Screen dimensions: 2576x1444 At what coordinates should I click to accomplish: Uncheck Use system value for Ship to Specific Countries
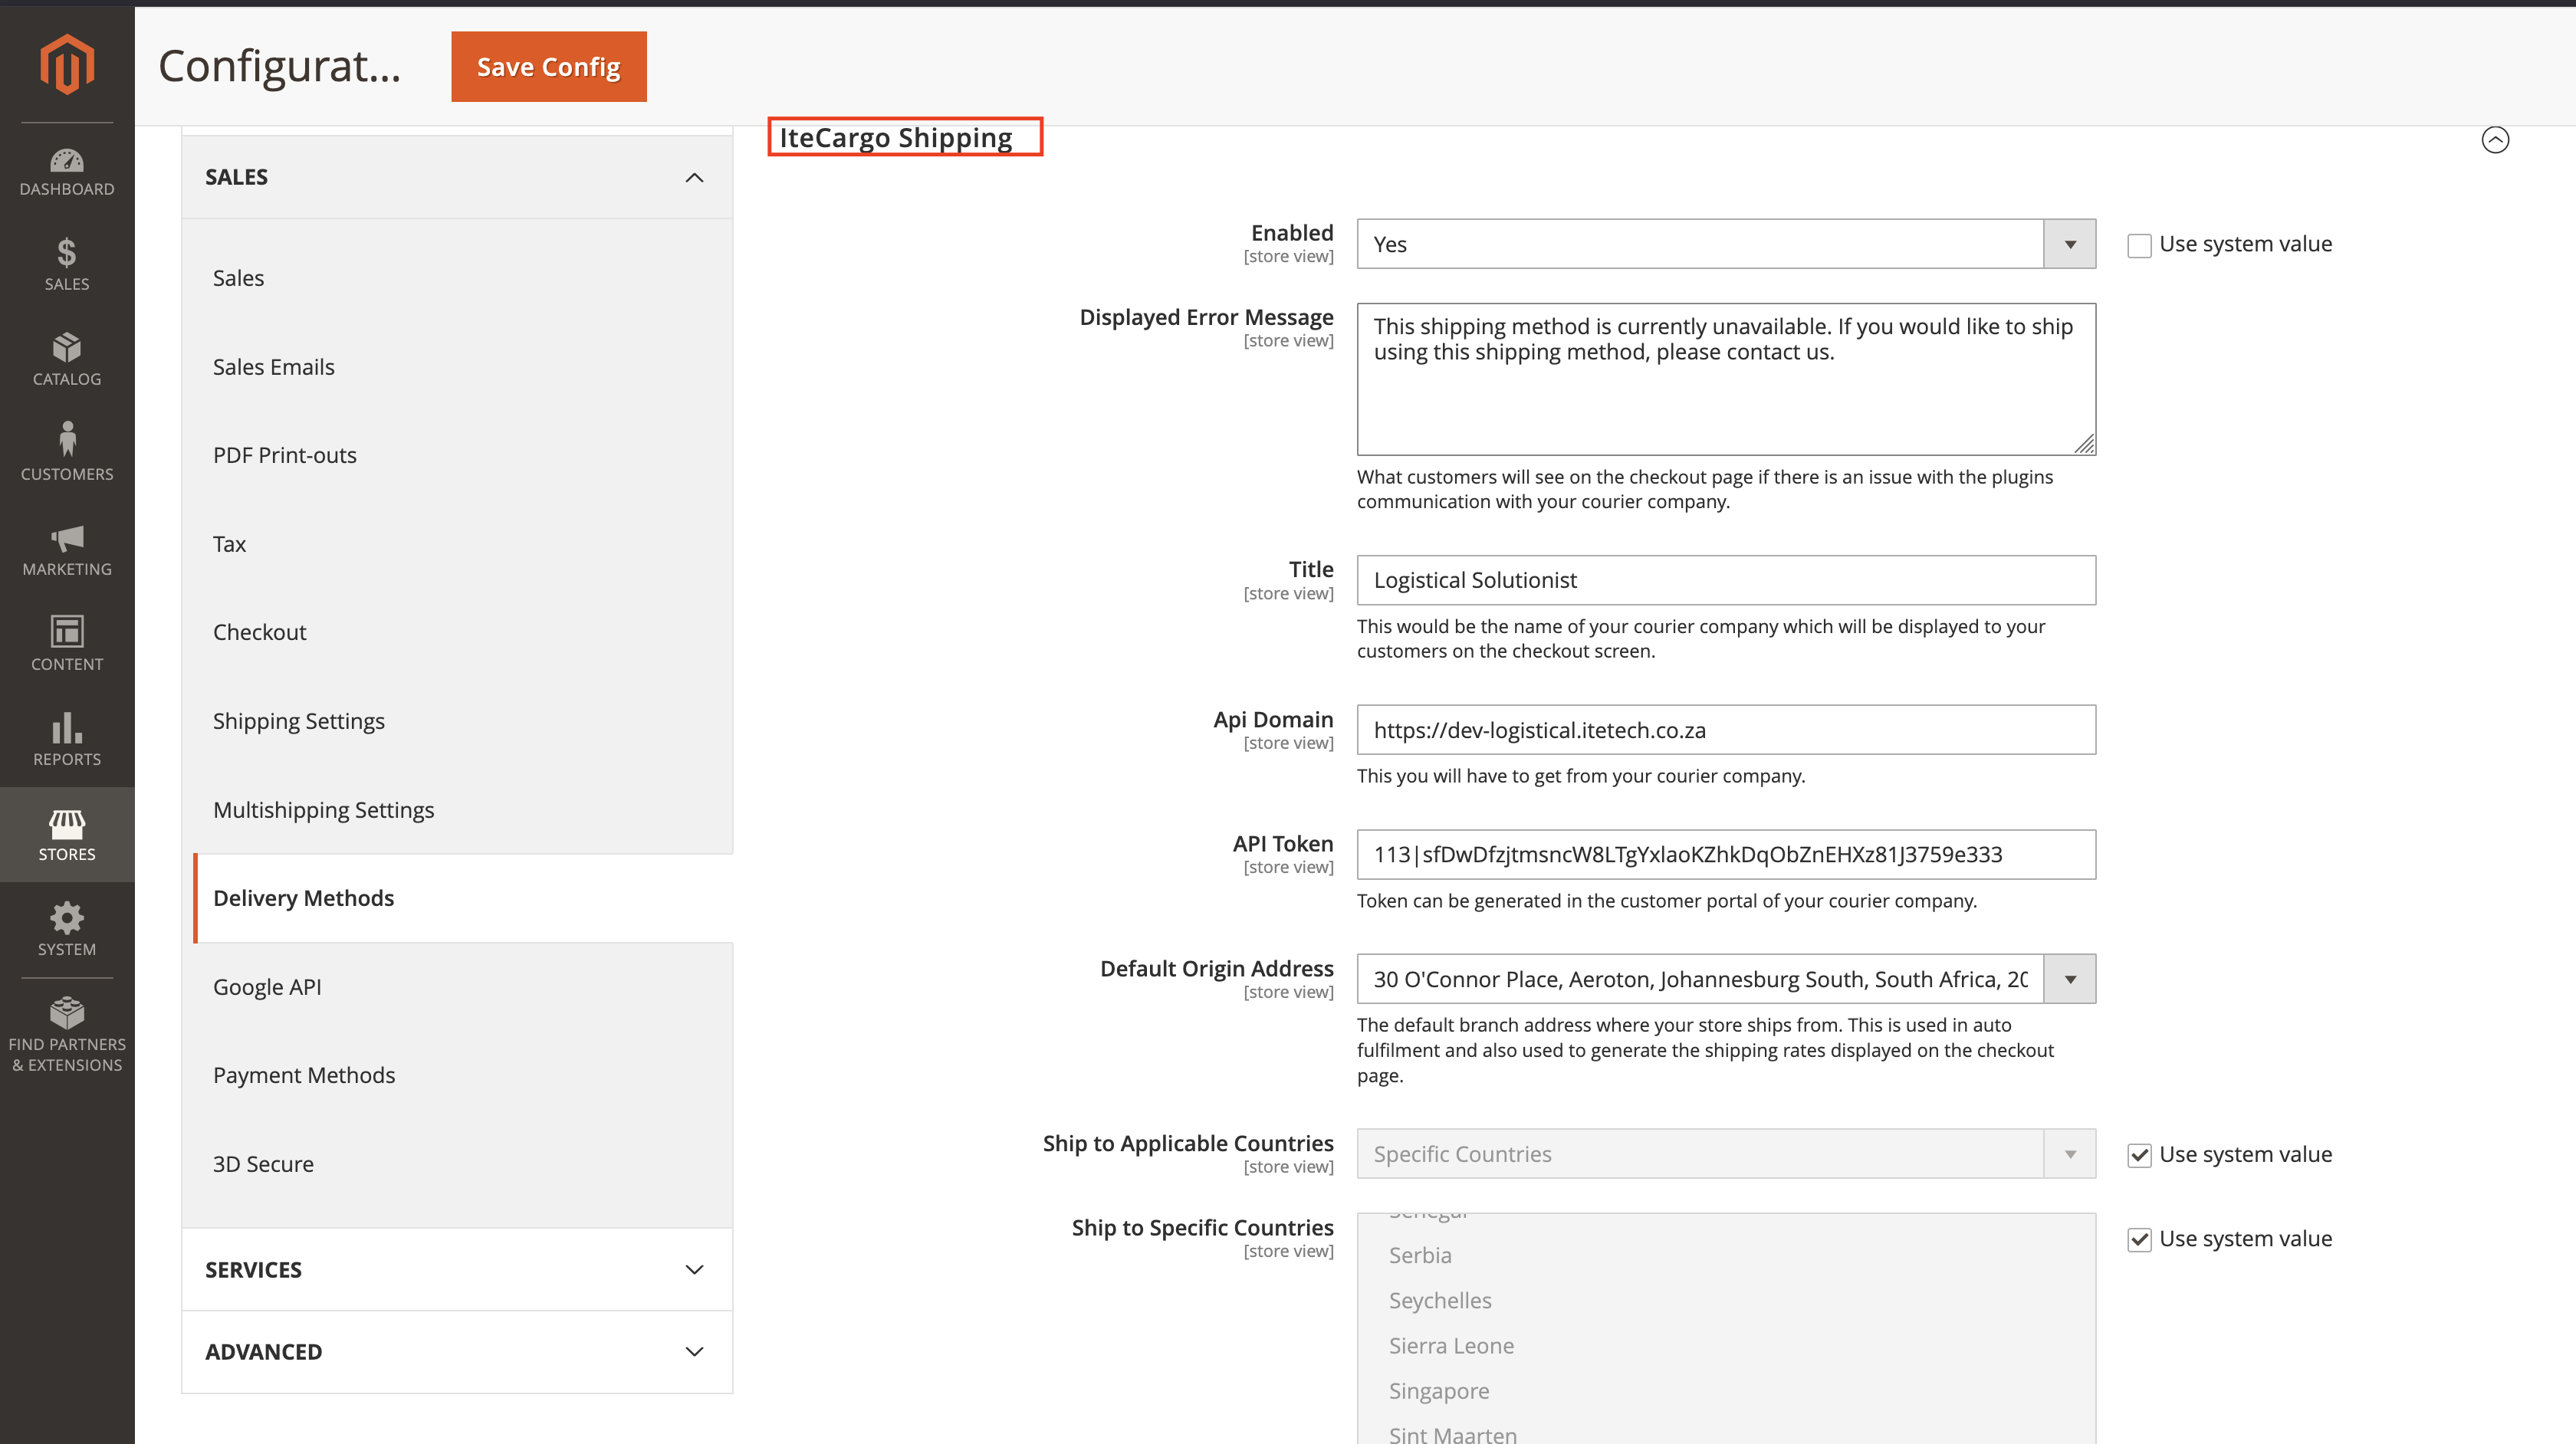coord(2139,1239)
